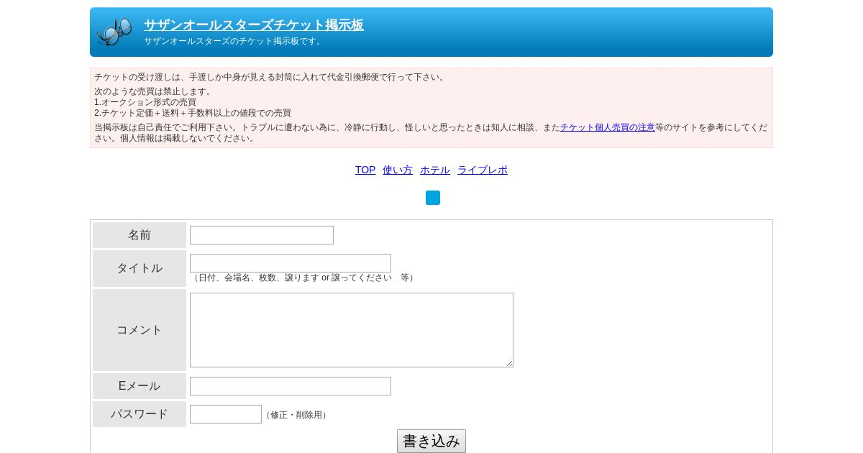Submit the form with 書き込み button
This screenshot has width=863, height=453.
click(x=431, y=441)
